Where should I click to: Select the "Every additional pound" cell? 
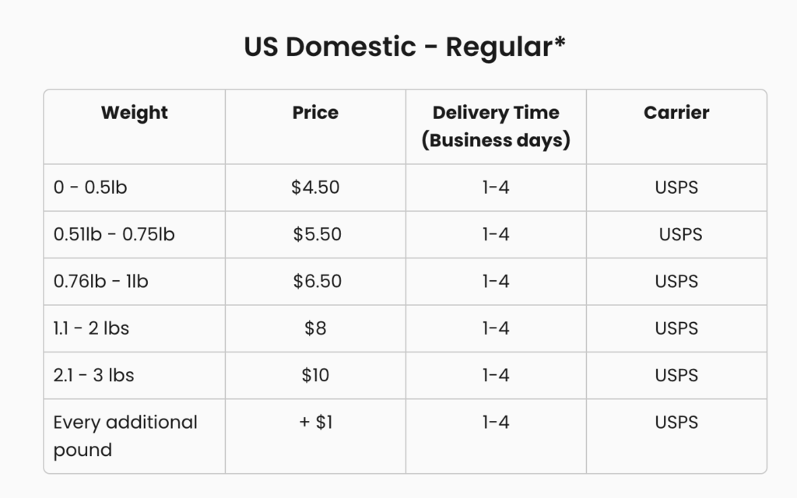[x=125, y=436]
